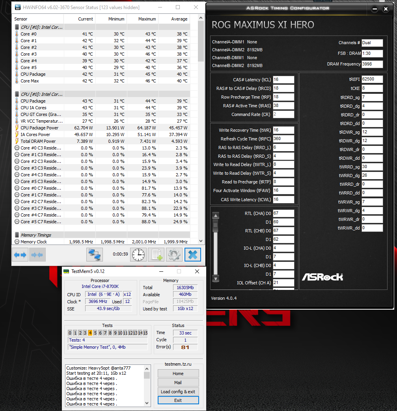Open HWiNFO sensor settings gear icon
Viewport: 397px width, 411px height.
174,255
